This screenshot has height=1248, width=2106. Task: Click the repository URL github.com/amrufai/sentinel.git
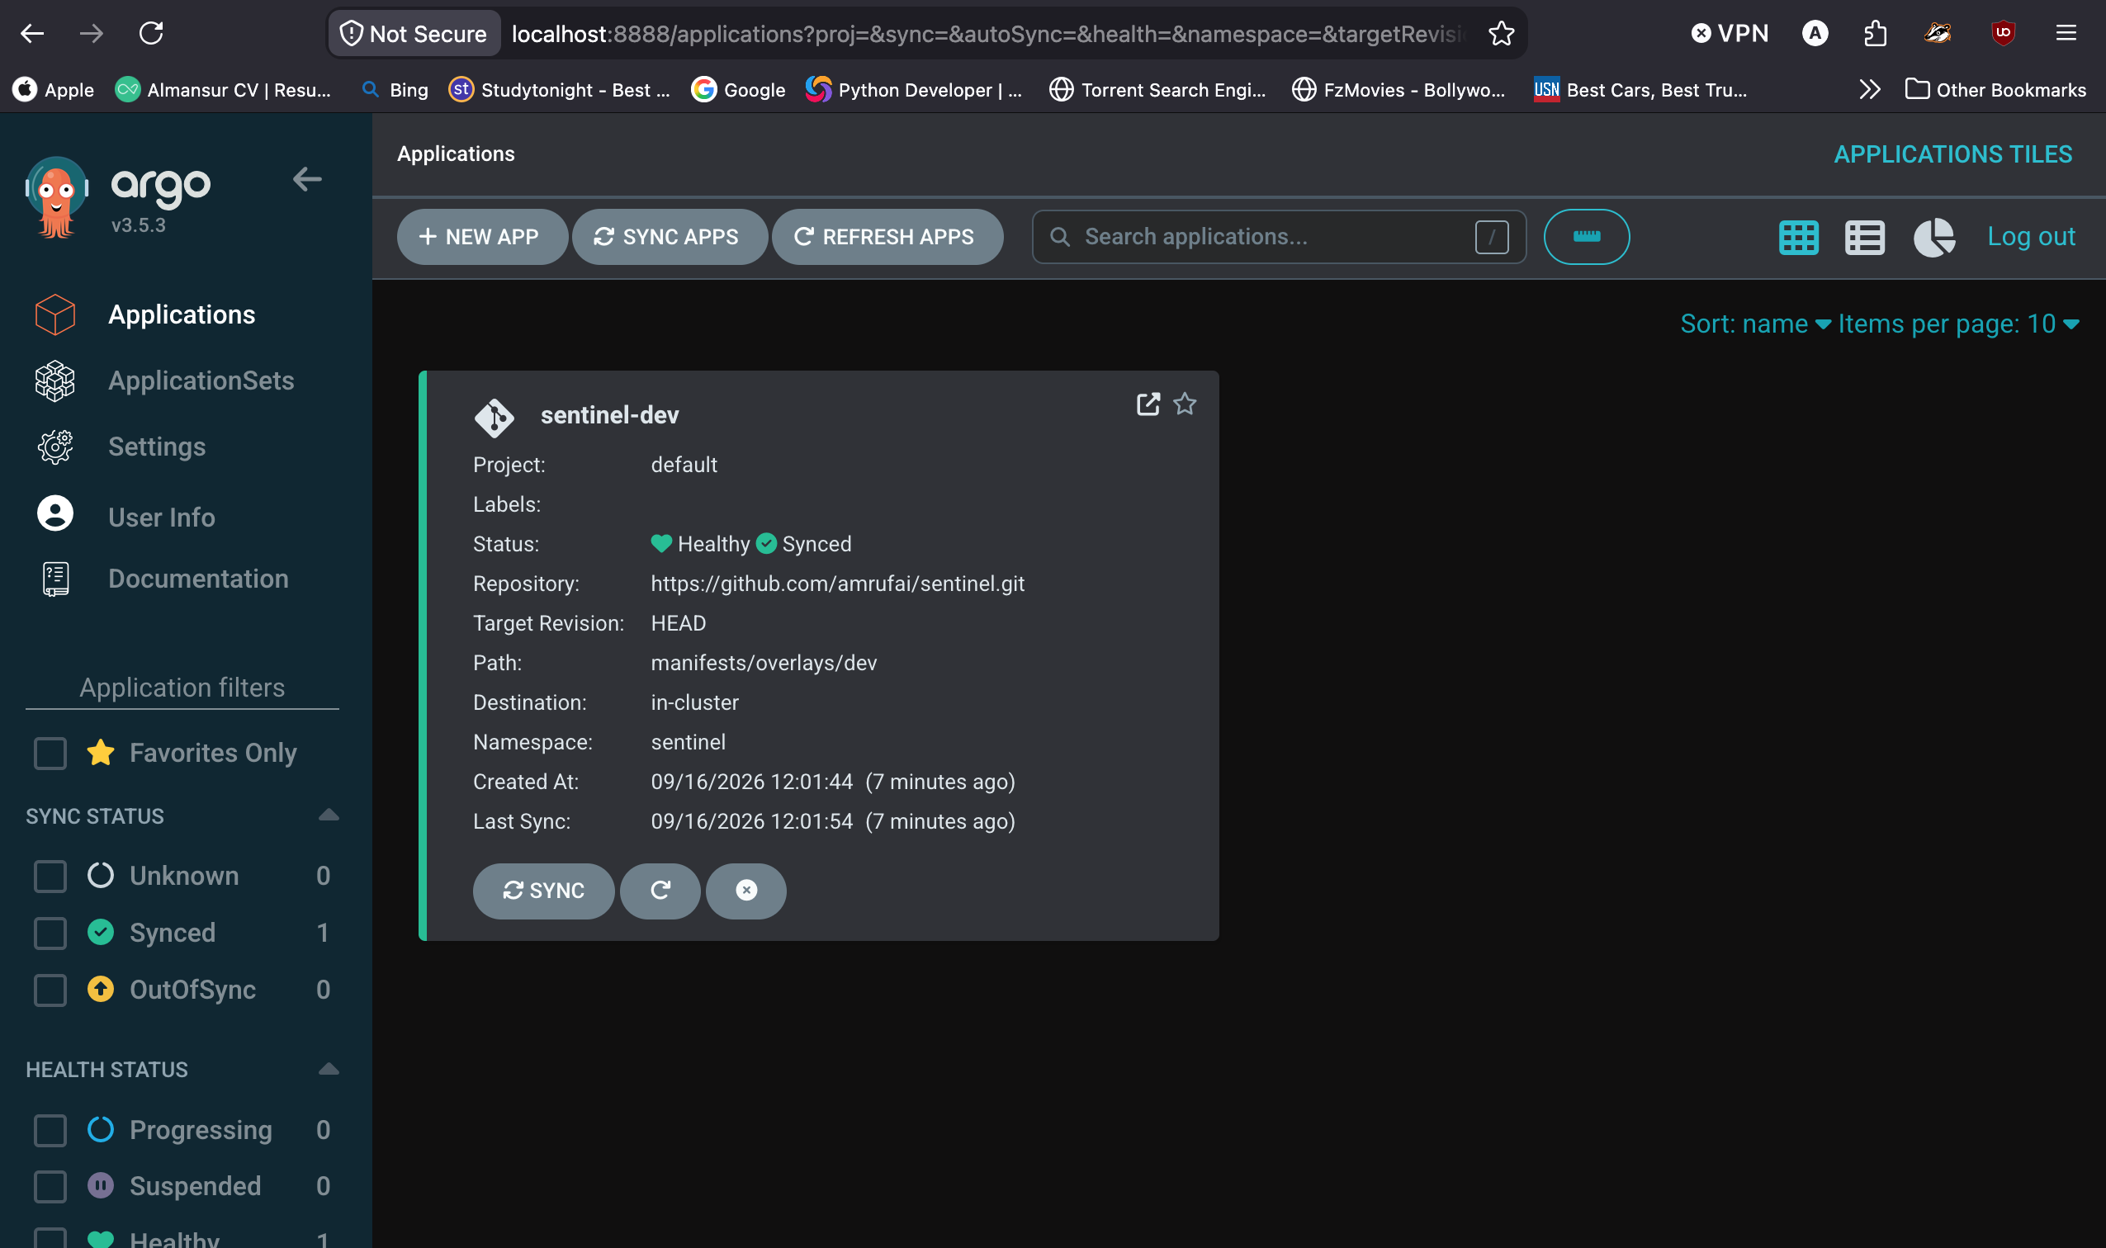coord(837,584)
